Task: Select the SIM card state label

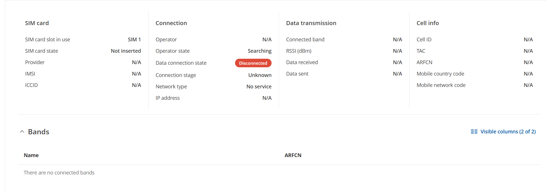Action: click(x=41, y=51)
